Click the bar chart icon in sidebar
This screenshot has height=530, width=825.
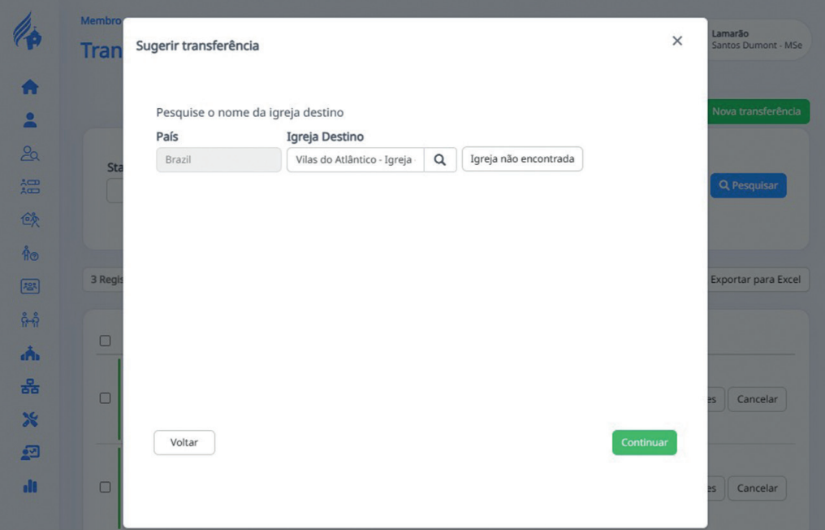tap(30, 486)
